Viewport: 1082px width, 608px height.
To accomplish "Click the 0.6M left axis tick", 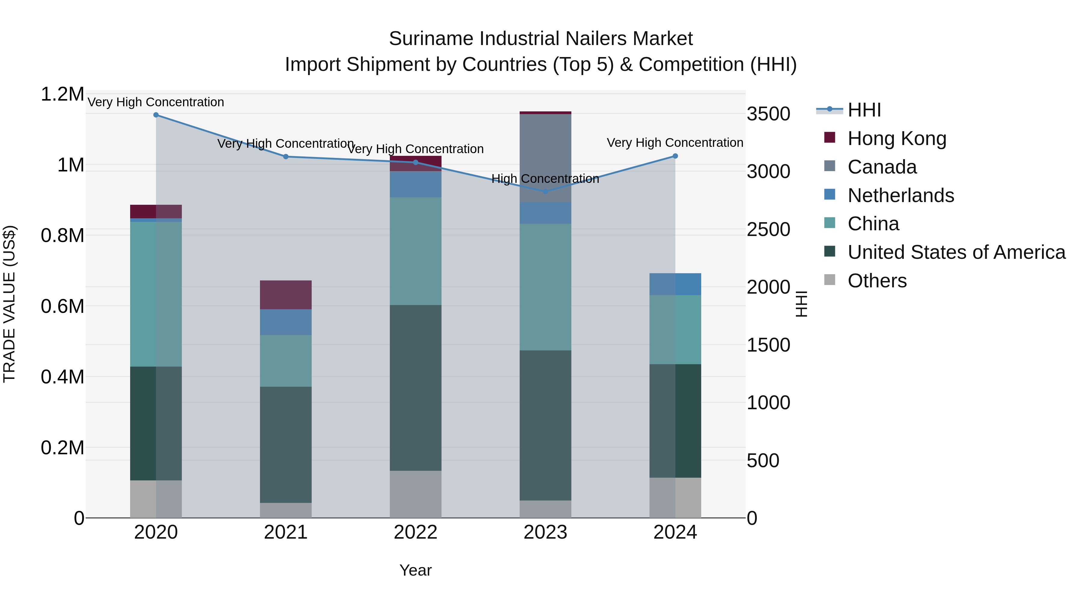I will point(63,306).
